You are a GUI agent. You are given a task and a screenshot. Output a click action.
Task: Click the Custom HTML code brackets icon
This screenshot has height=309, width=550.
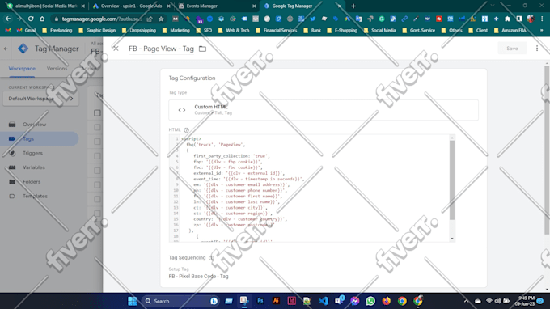[182, 110]
